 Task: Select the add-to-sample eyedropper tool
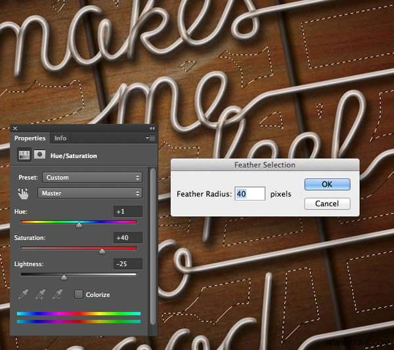click(x=41, y=294)
